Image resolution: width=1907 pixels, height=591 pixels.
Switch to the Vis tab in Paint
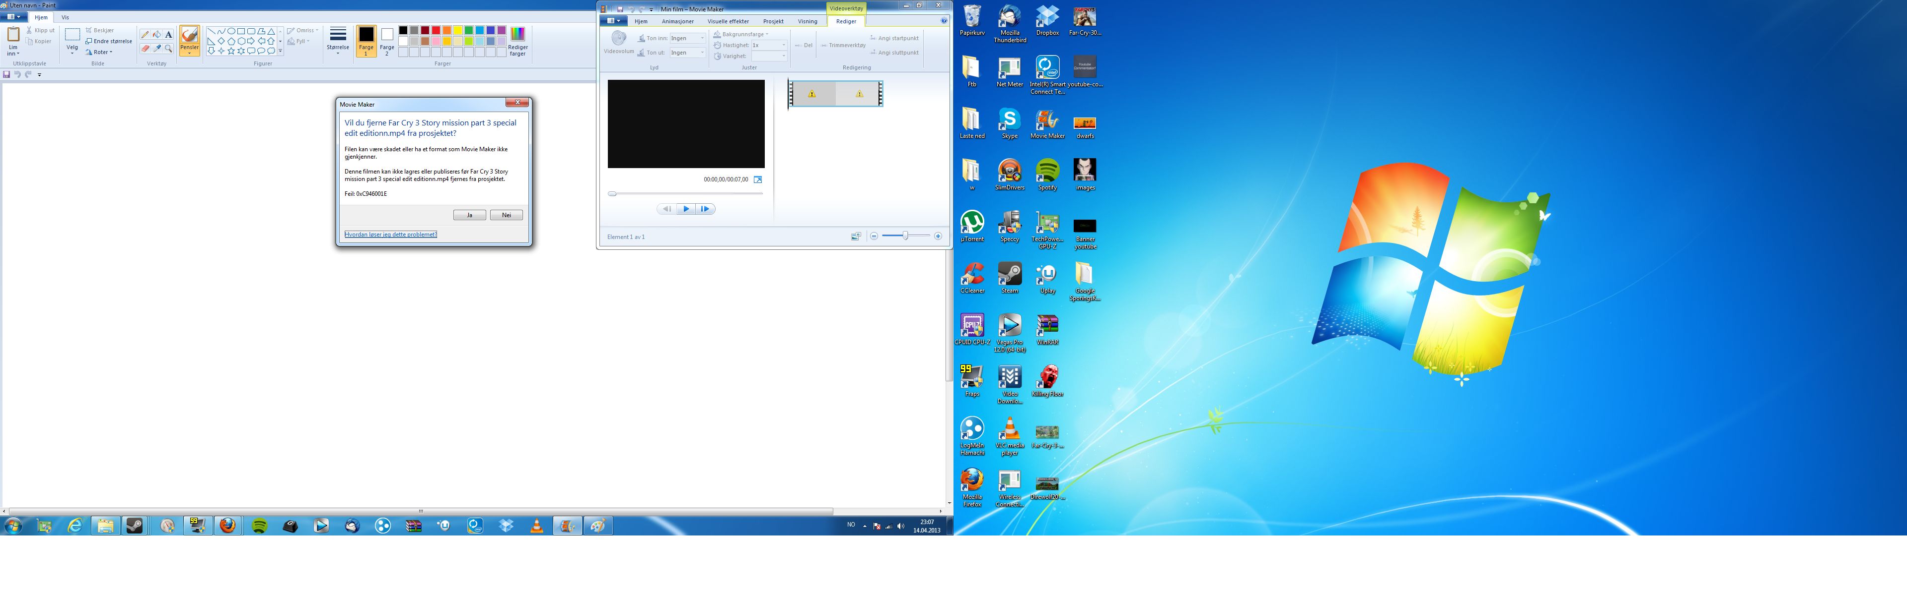(x=65, y=17)
